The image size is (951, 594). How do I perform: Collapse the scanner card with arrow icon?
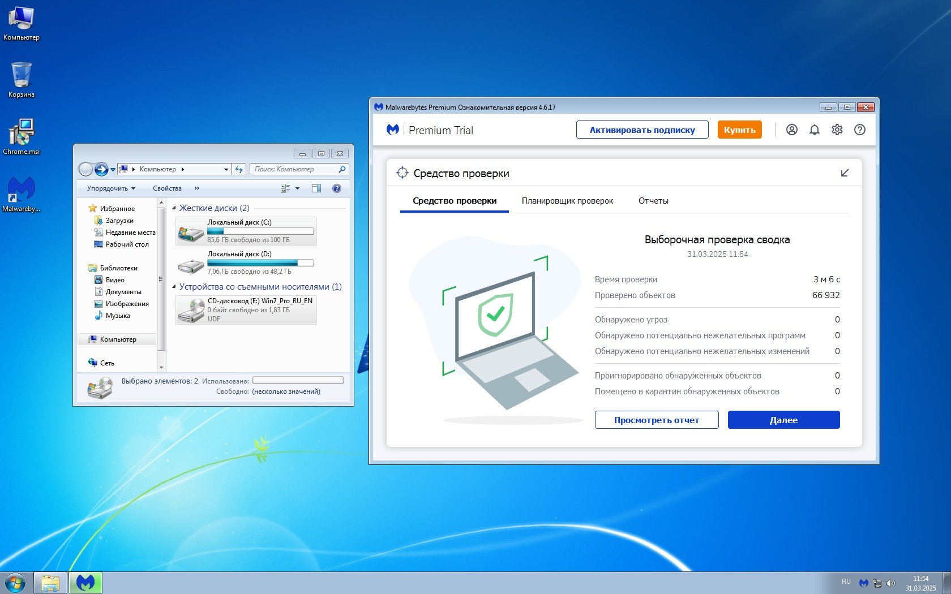click(845, 173)
